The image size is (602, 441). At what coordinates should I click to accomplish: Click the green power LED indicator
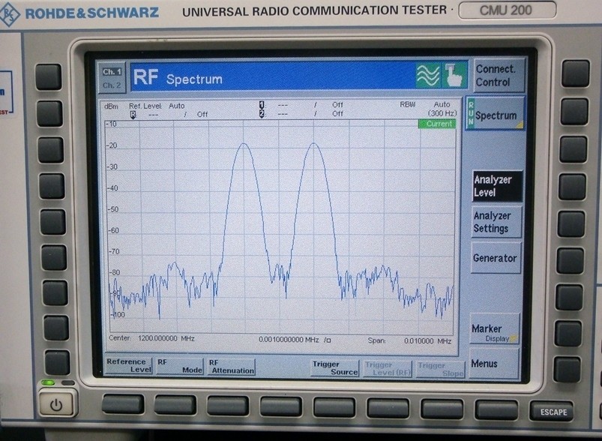pyautogui.click(x=48, y=382)
